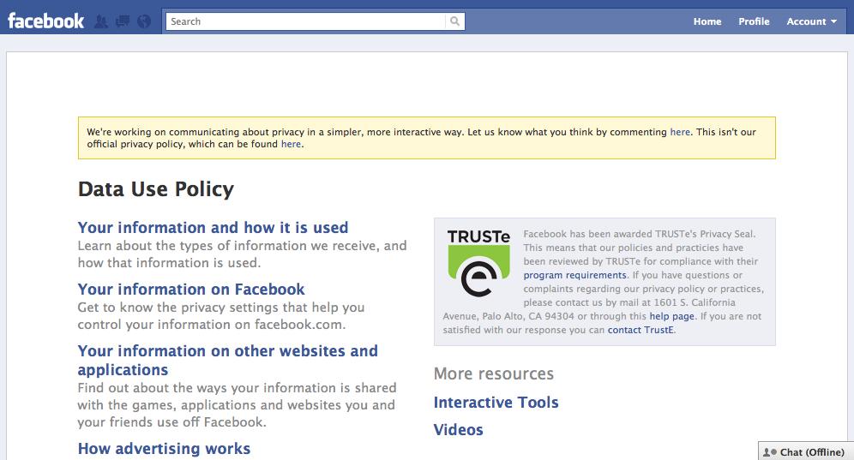Open the 'help page' link
This screenshot has height=460, width=854.
(671, 316)
